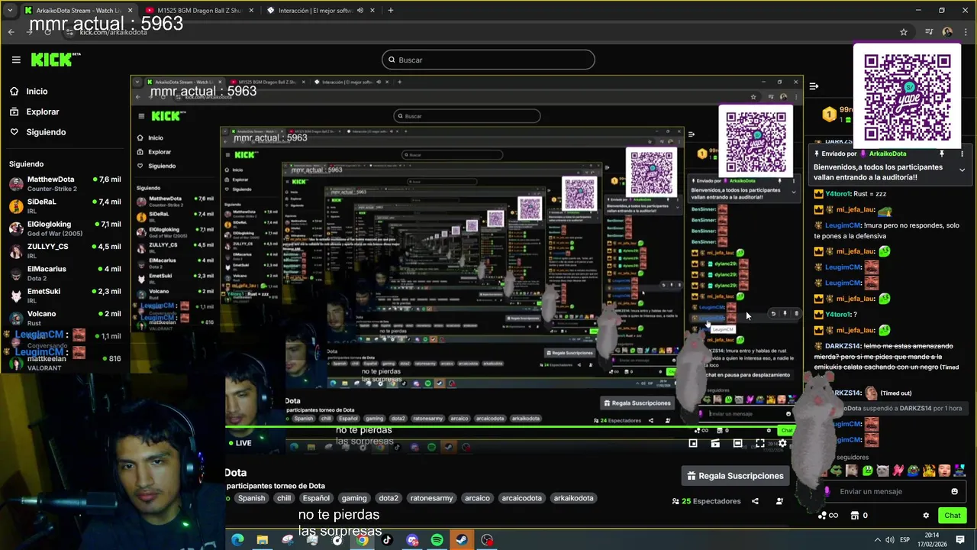This screenshot has width=977, height=550.
Task: Select the chill tag
Action: 284,498
